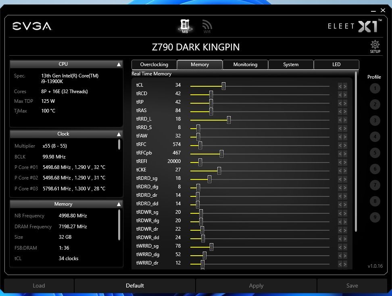392x296 pixels.
Task: Select profile slot 3
Action: 375,121
